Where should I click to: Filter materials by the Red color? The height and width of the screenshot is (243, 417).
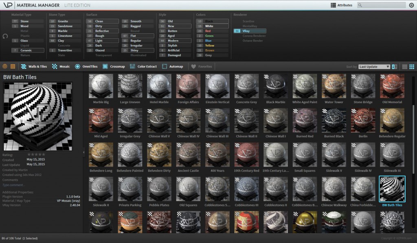click(212, 30)
